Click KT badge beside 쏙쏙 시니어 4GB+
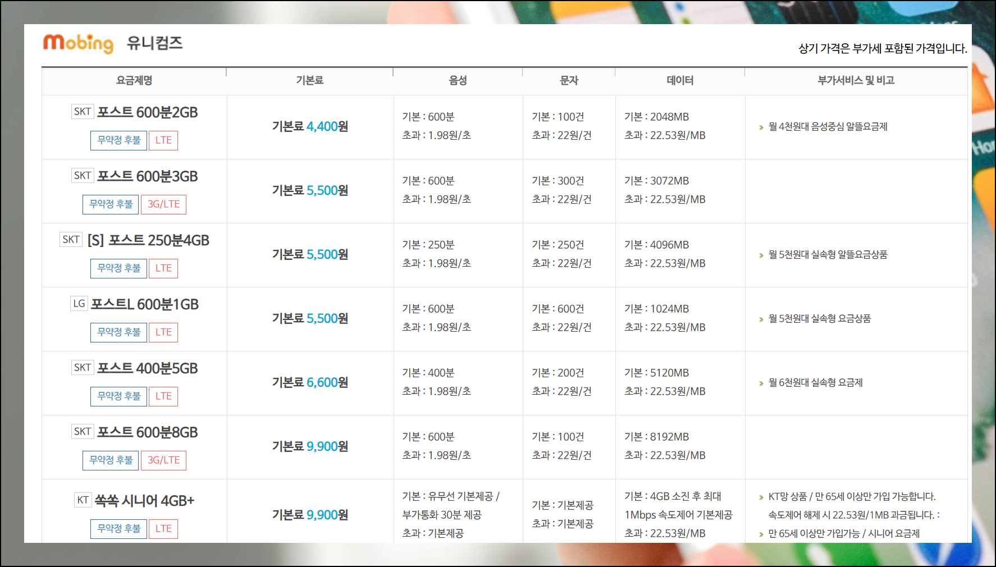Image resolution: width=996 pixels, height=567 pixels. (x=83, y=500)
